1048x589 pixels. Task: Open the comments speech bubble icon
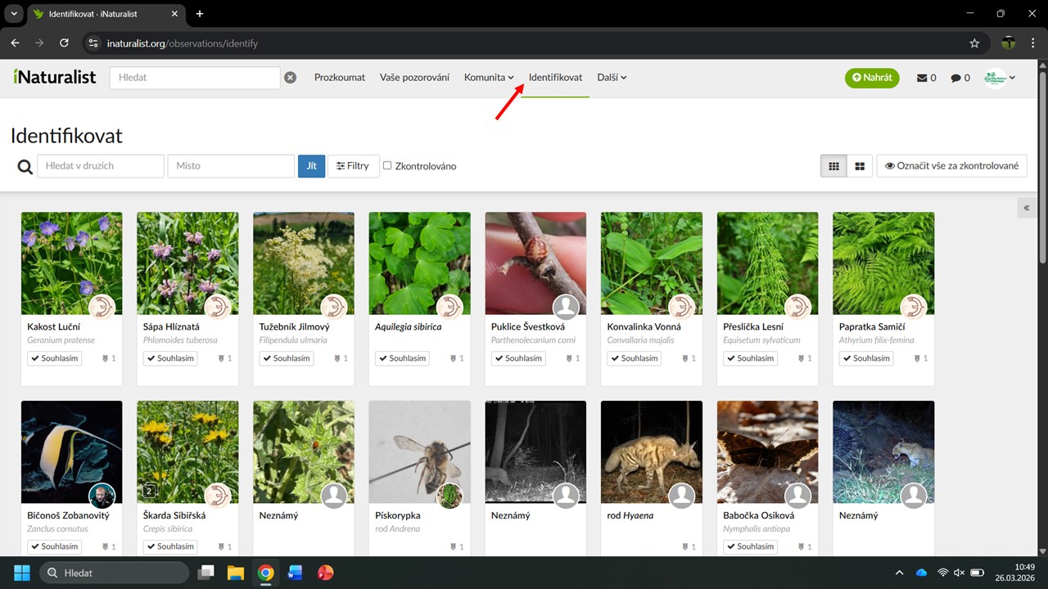(955, 78)
